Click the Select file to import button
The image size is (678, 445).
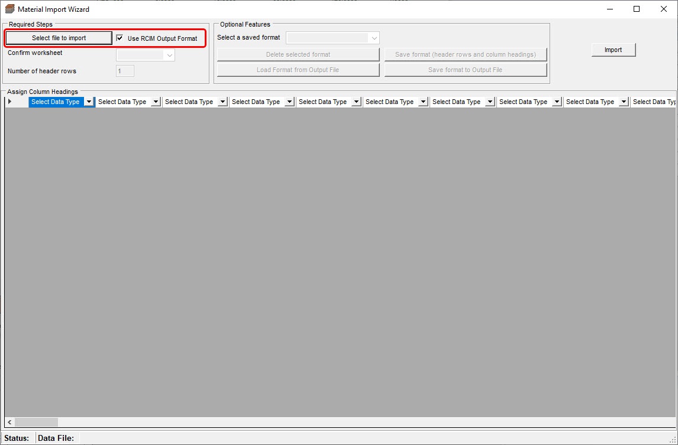pyautogui.click(x=58, y=37)
